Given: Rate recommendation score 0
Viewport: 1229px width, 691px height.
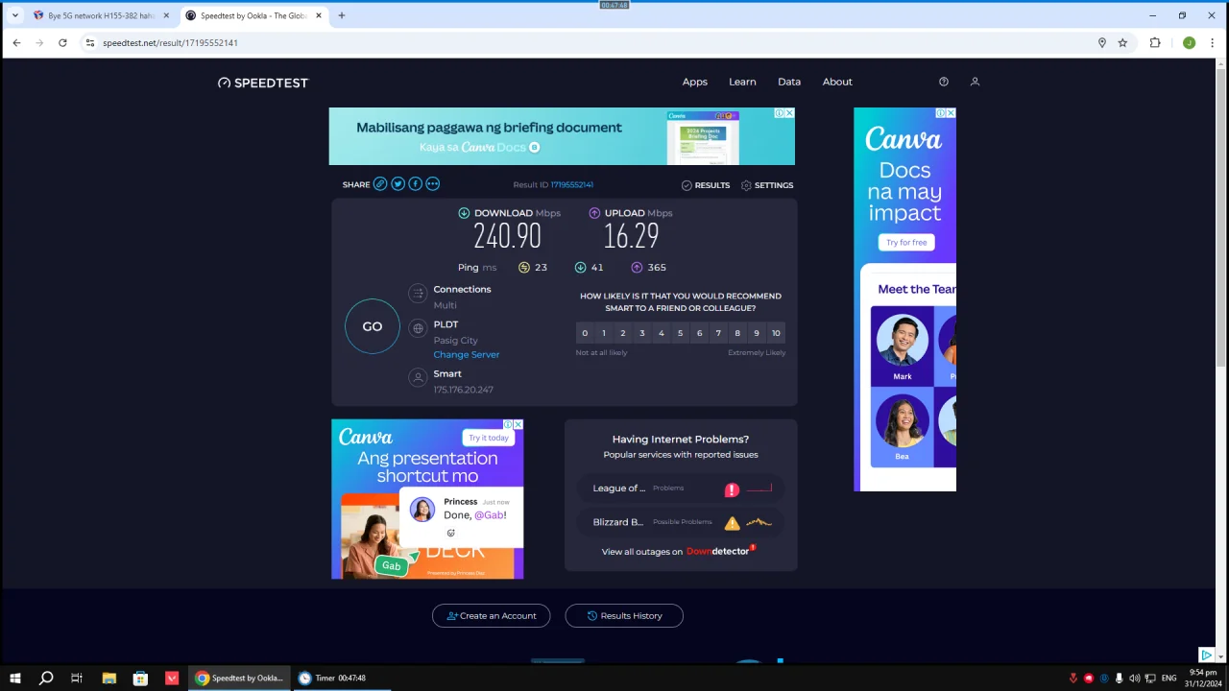Looking at the screenshot, I should point(585,333).
